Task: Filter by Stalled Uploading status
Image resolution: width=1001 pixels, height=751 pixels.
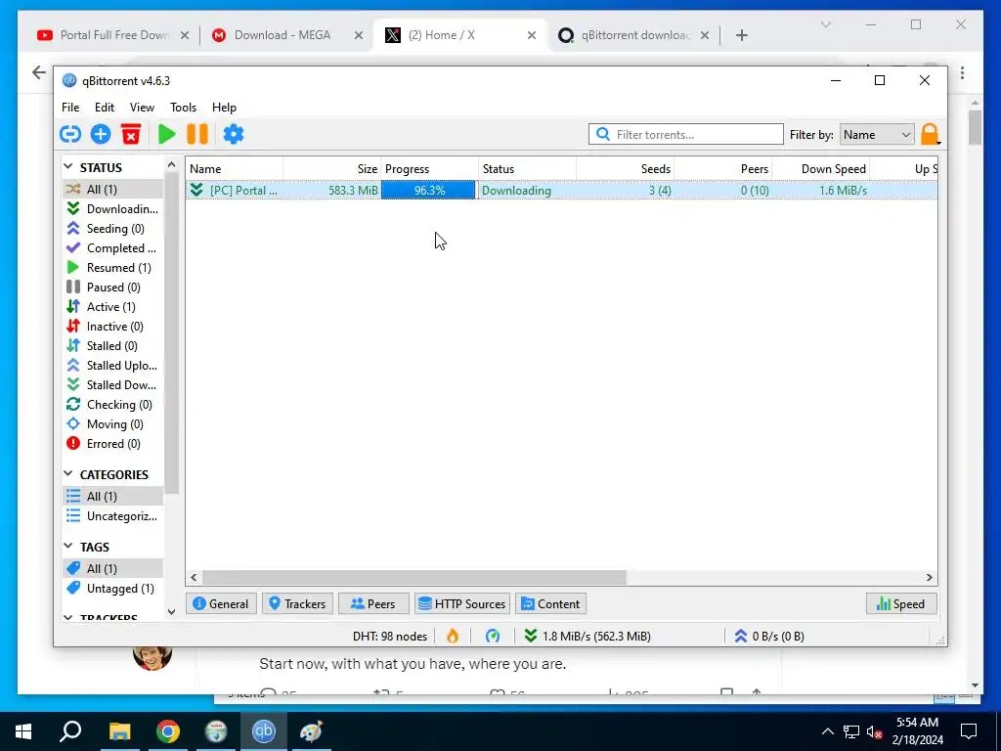Action: [x=113, y=366]
